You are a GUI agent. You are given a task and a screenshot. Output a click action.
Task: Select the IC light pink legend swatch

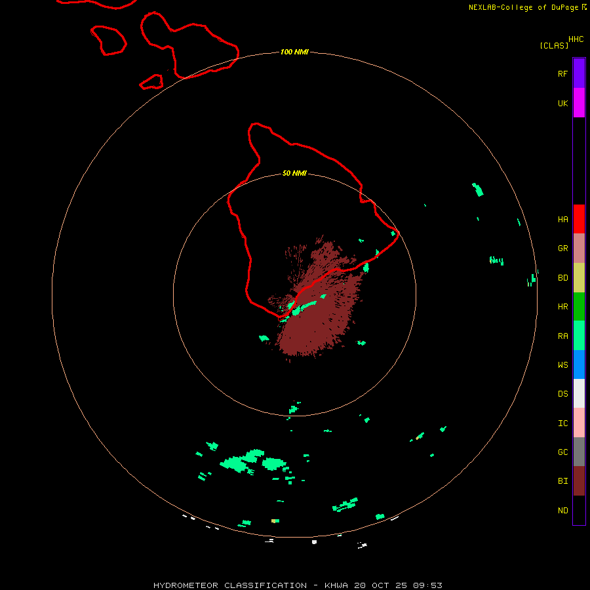pyautogui.click(x=579, y=423)
